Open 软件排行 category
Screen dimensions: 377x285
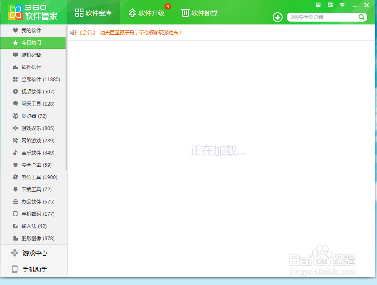pyautogui.click(x=33, y=67)
